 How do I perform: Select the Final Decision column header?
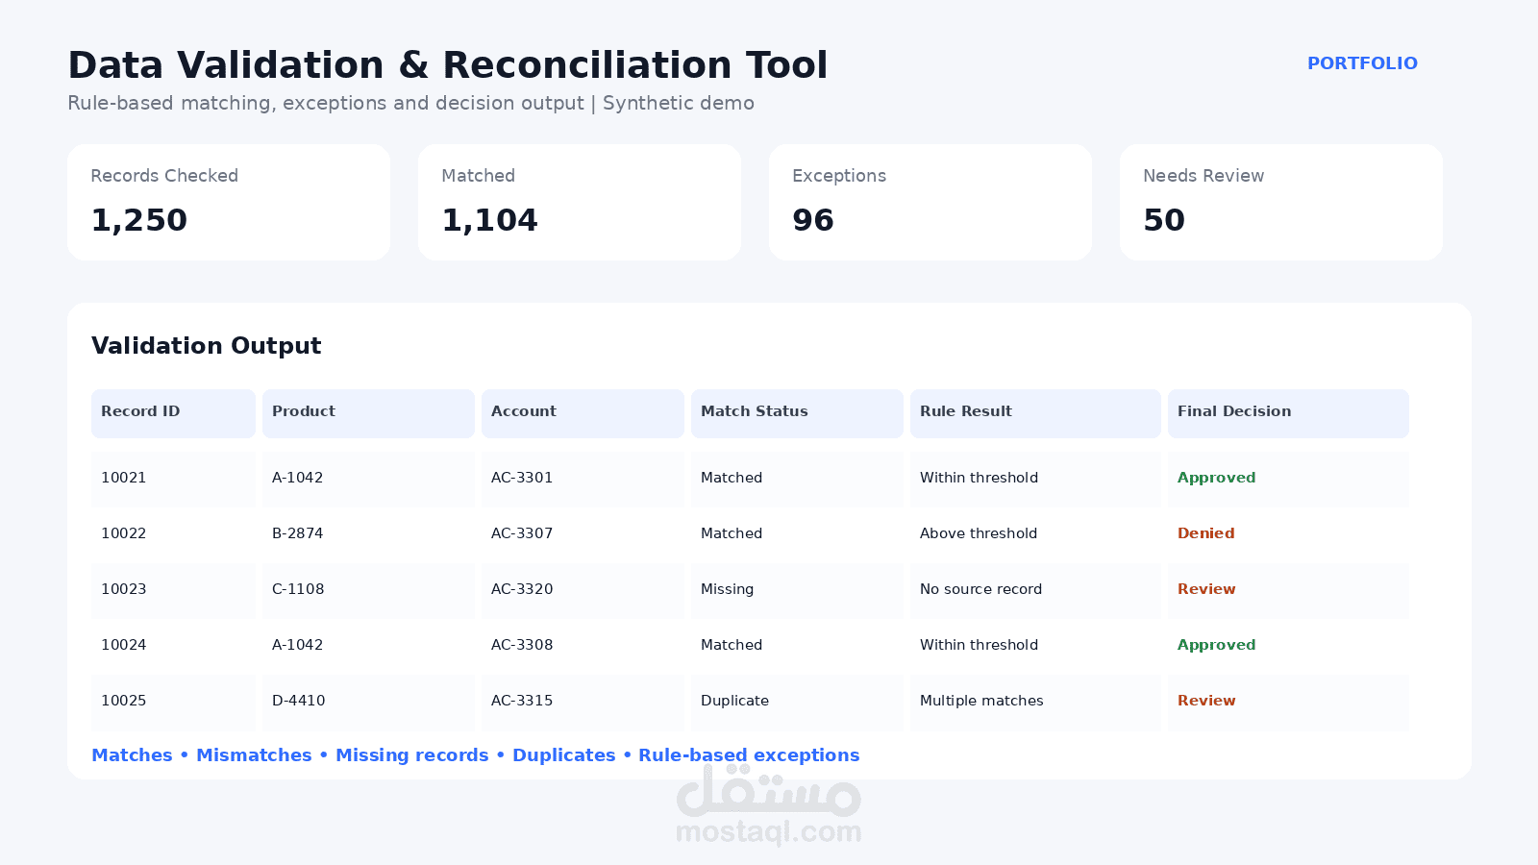point(1288,413)
